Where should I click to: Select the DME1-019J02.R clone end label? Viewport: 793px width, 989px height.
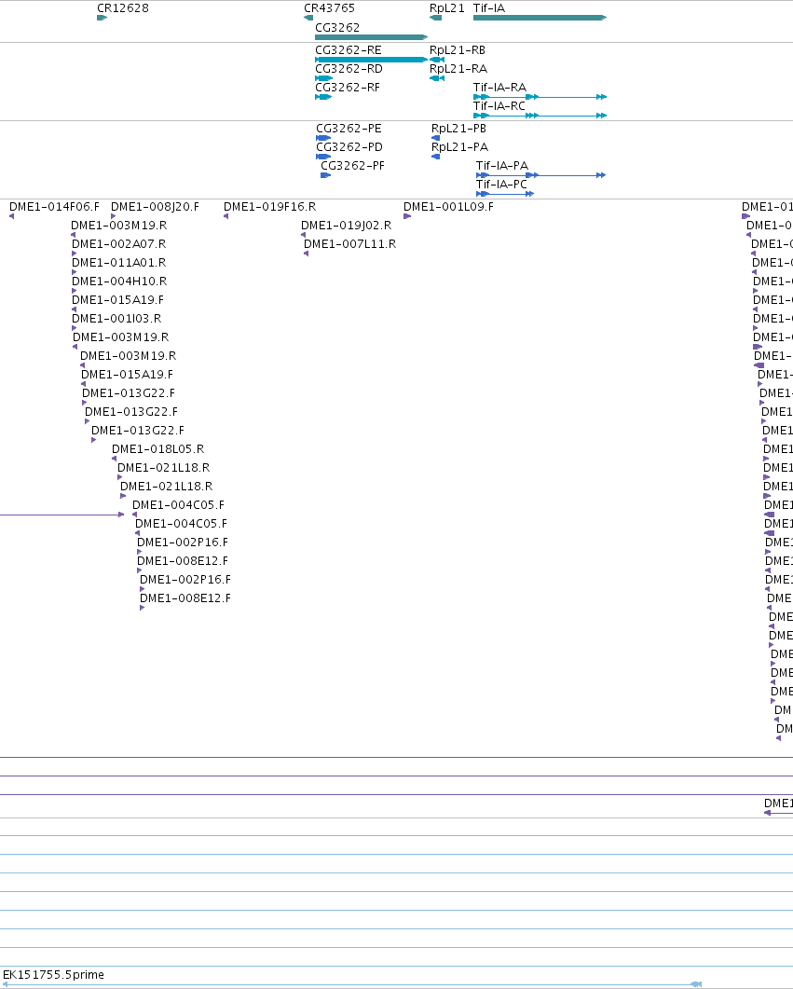click(346, 226)
